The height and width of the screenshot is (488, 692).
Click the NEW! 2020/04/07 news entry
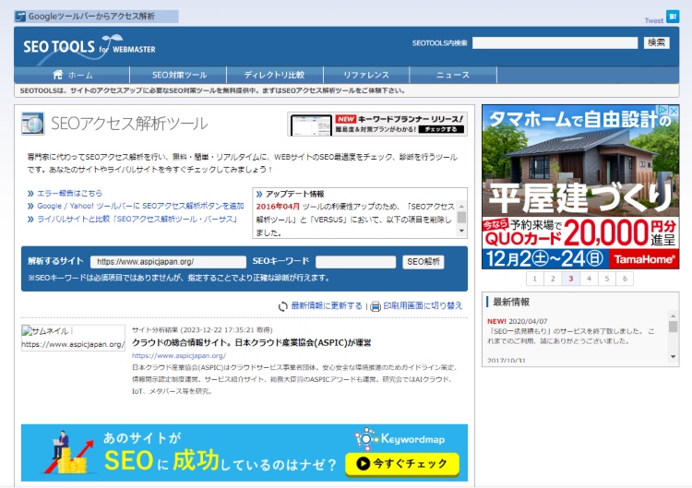[570, 331]
